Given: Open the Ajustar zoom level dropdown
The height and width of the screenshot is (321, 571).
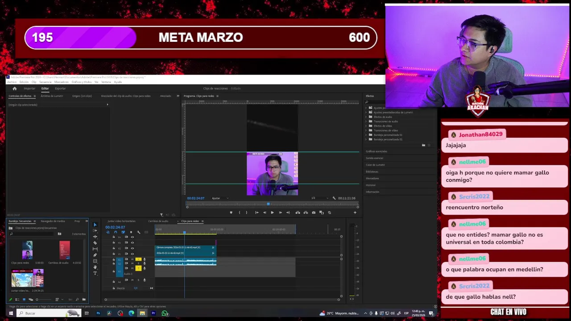Looking at the screenshot, I should [x=220, y=198].
